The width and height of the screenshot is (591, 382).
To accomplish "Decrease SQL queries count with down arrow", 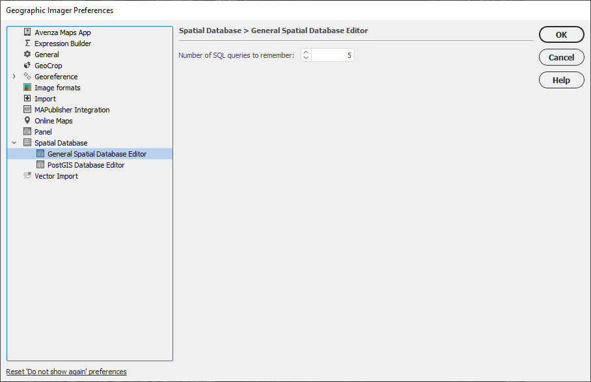I will pos(306,58).
